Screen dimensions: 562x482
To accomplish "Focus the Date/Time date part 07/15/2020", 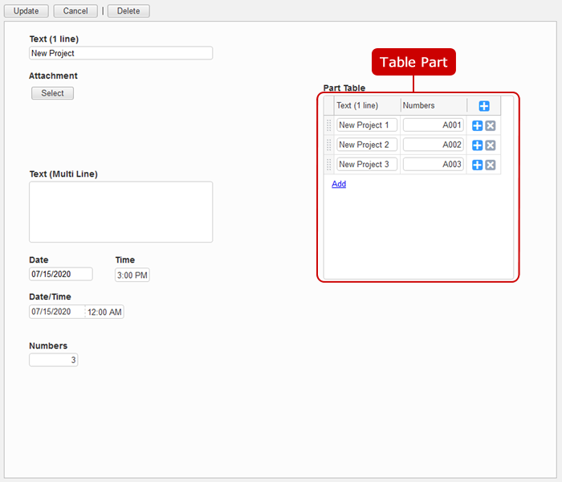I will [57, 312].
